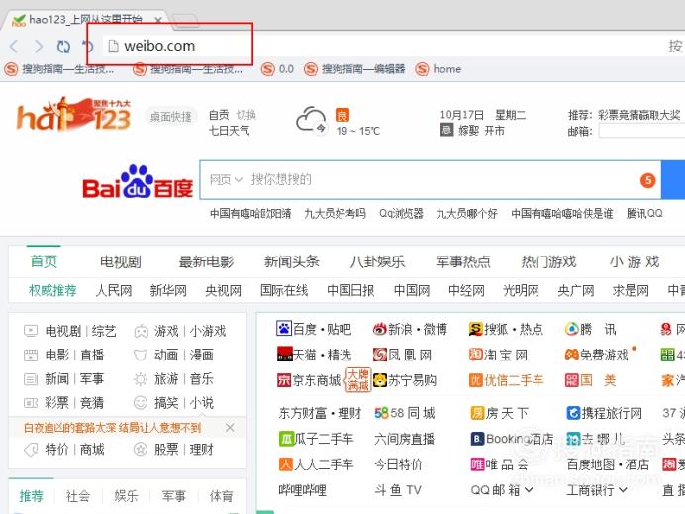Click the orange 良 air quality badge
The width and height of the screenshot is (685, 514).
[x=342, y=115]
